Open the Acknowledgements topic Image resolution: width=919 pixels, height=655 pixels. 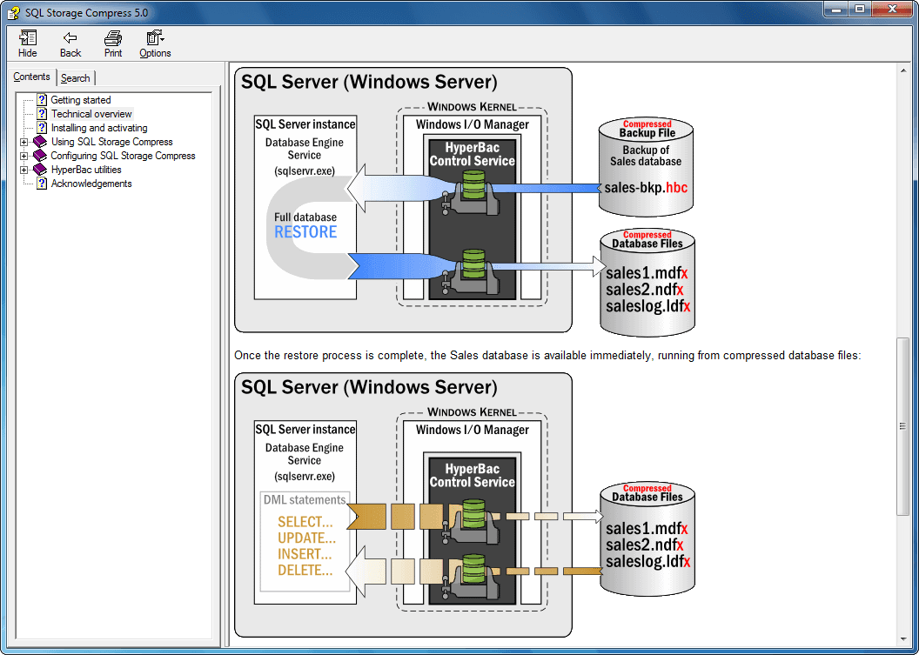point(91,184)
